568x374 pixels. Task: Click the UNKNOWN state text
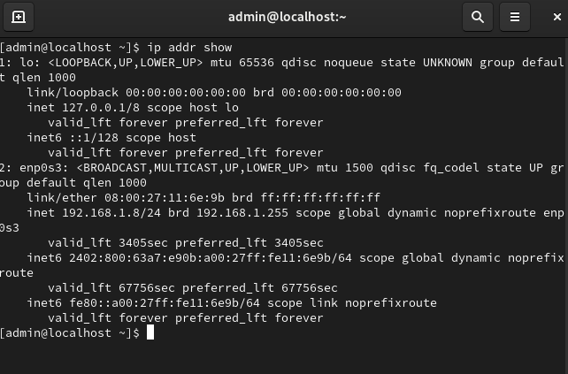[x=448, y=62]
